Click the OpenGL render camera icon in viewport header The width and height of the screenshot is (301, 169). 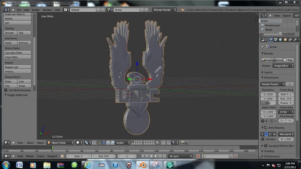[182, 143]
